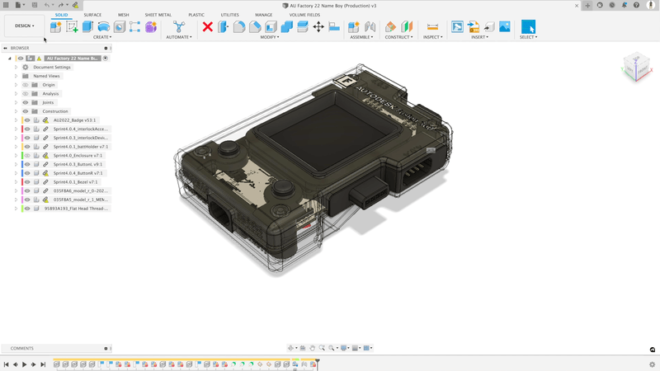Show the Sprint4.0_Enclosure v7:1 component
Viewport: 660px width, 371px height.
(x=26, y=156)
